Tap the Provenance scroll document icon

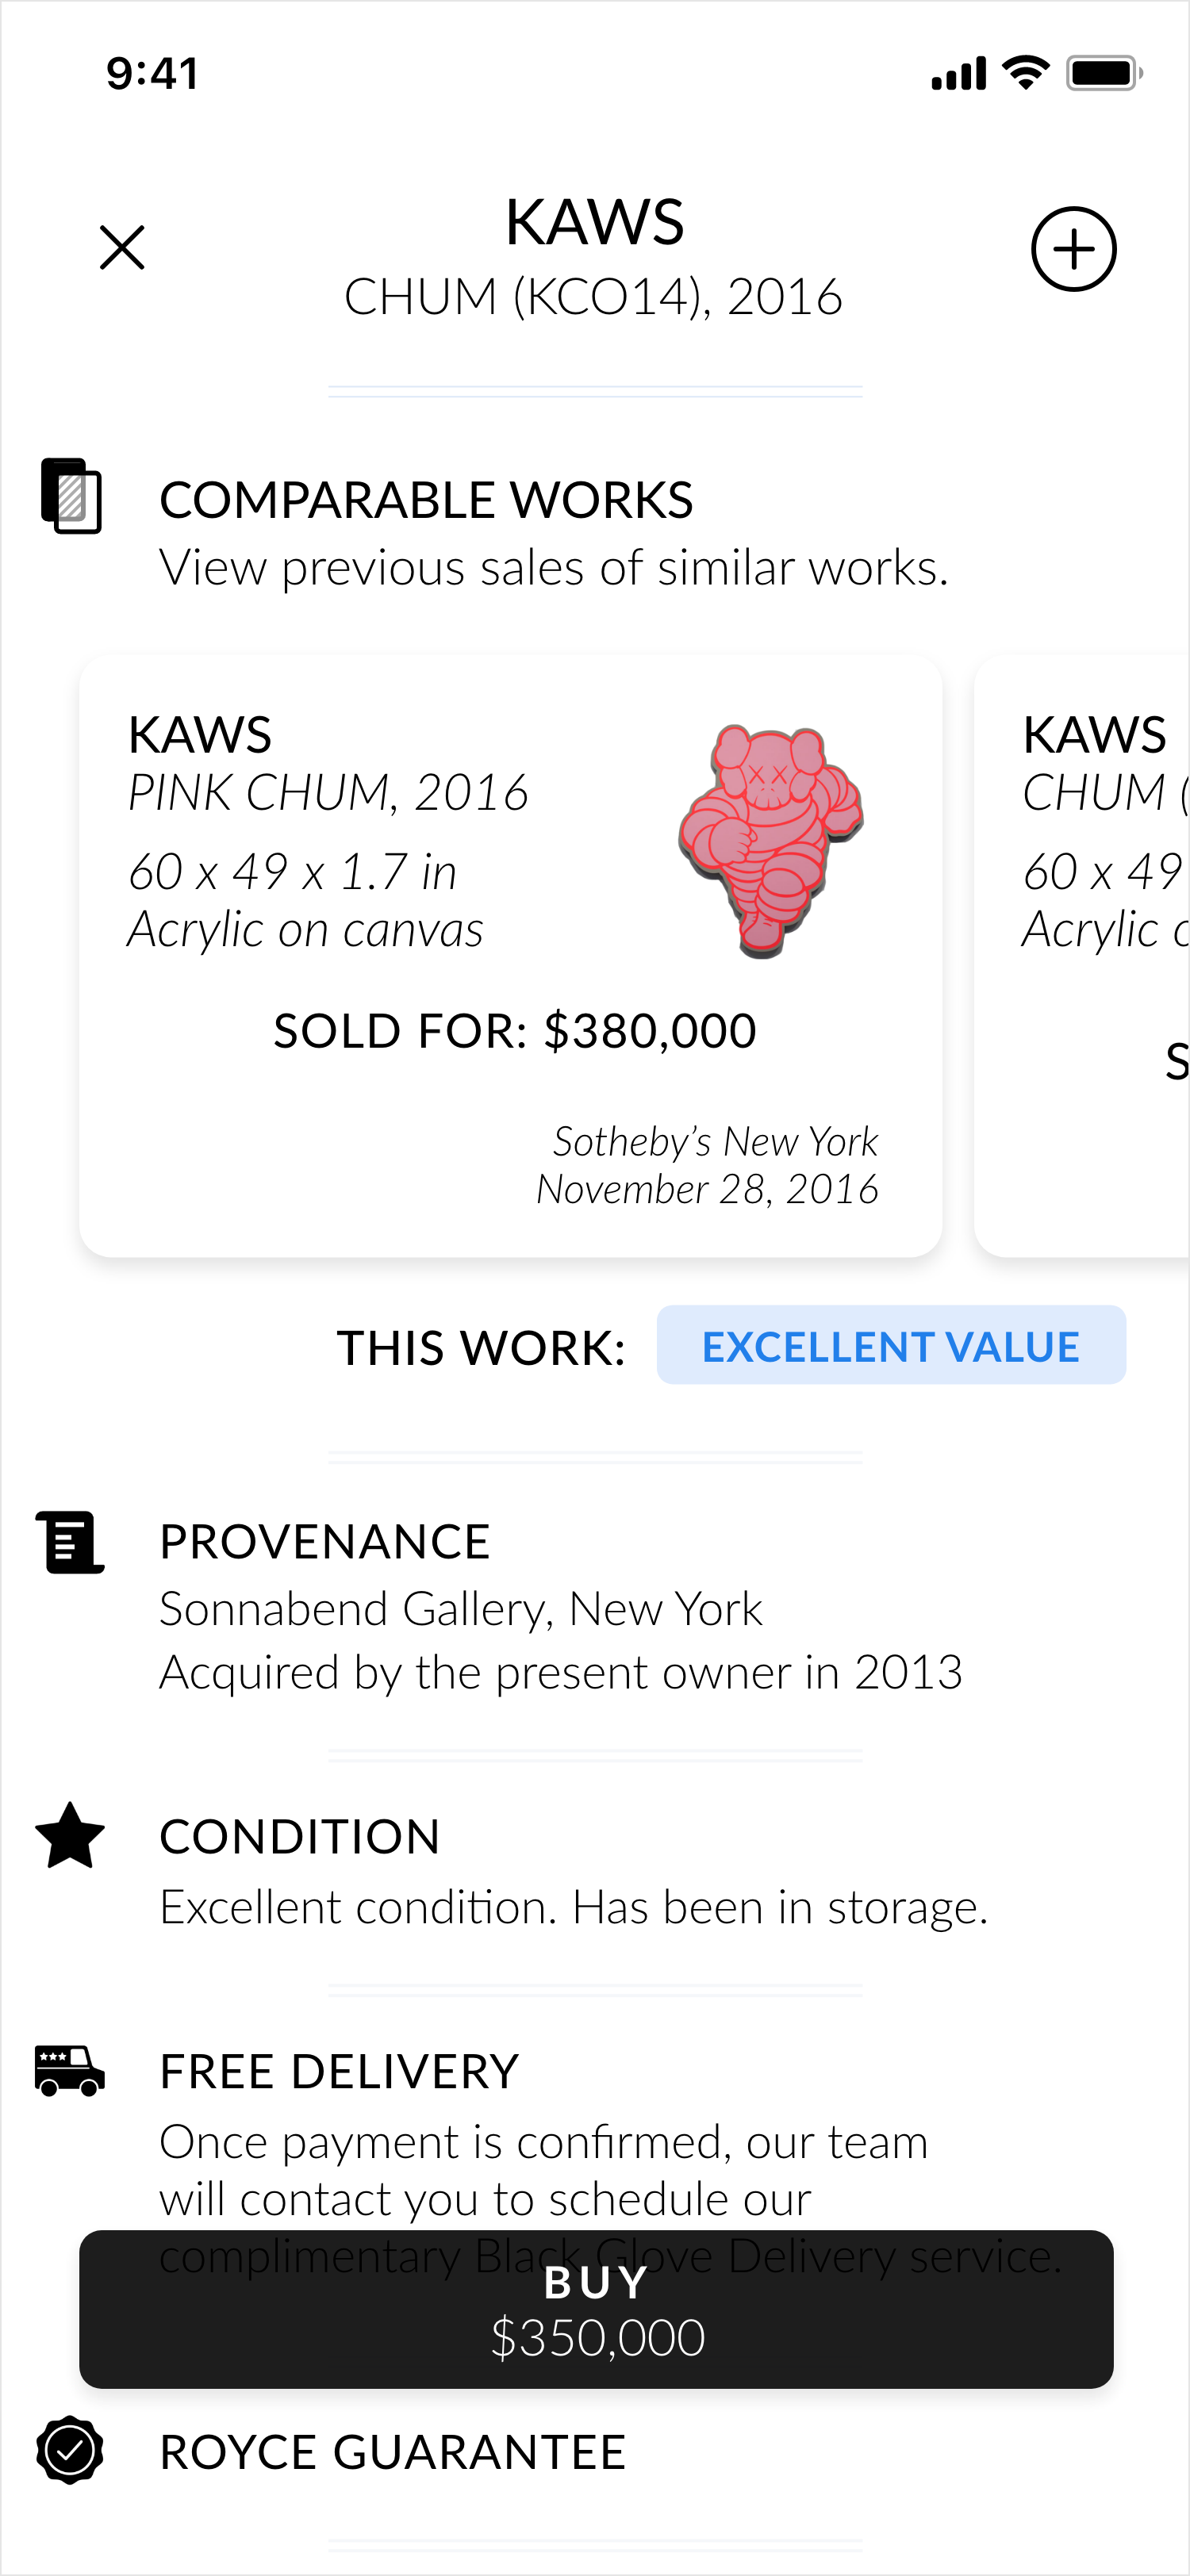(x=70, y=1542)
